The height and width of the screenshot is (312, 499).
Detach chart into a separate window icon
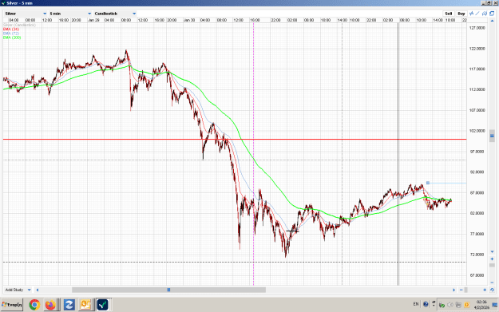[x=492, y=14]
